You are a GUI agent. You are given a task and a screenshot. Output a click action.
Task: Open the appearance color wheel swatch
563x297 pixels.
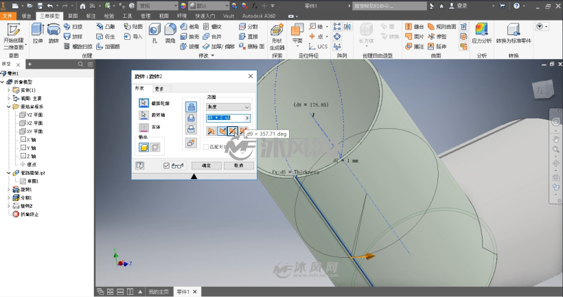(x=183, y=5)
